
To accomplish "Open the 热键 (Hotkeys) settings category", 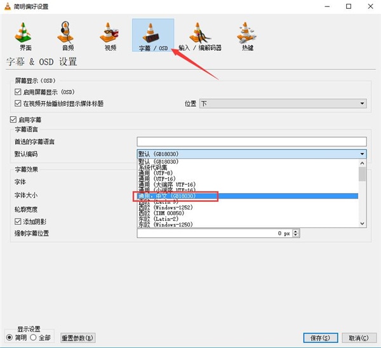I will [247, 36].
